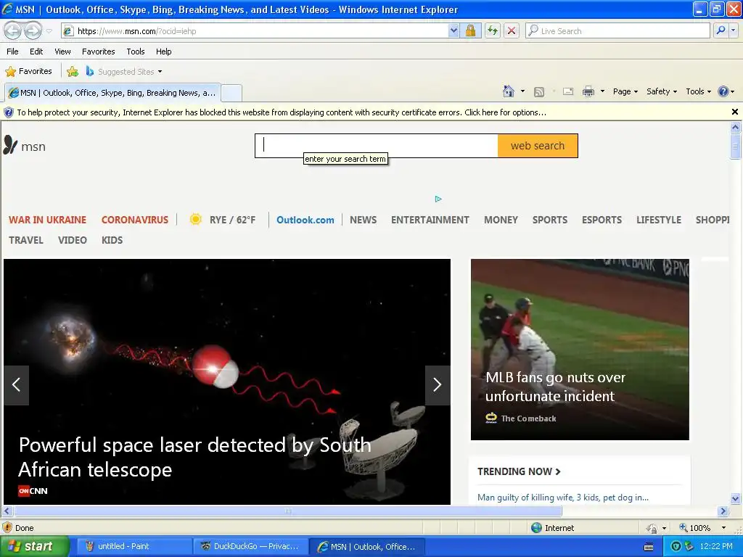Open the Help menu

(x=163, y=51)
